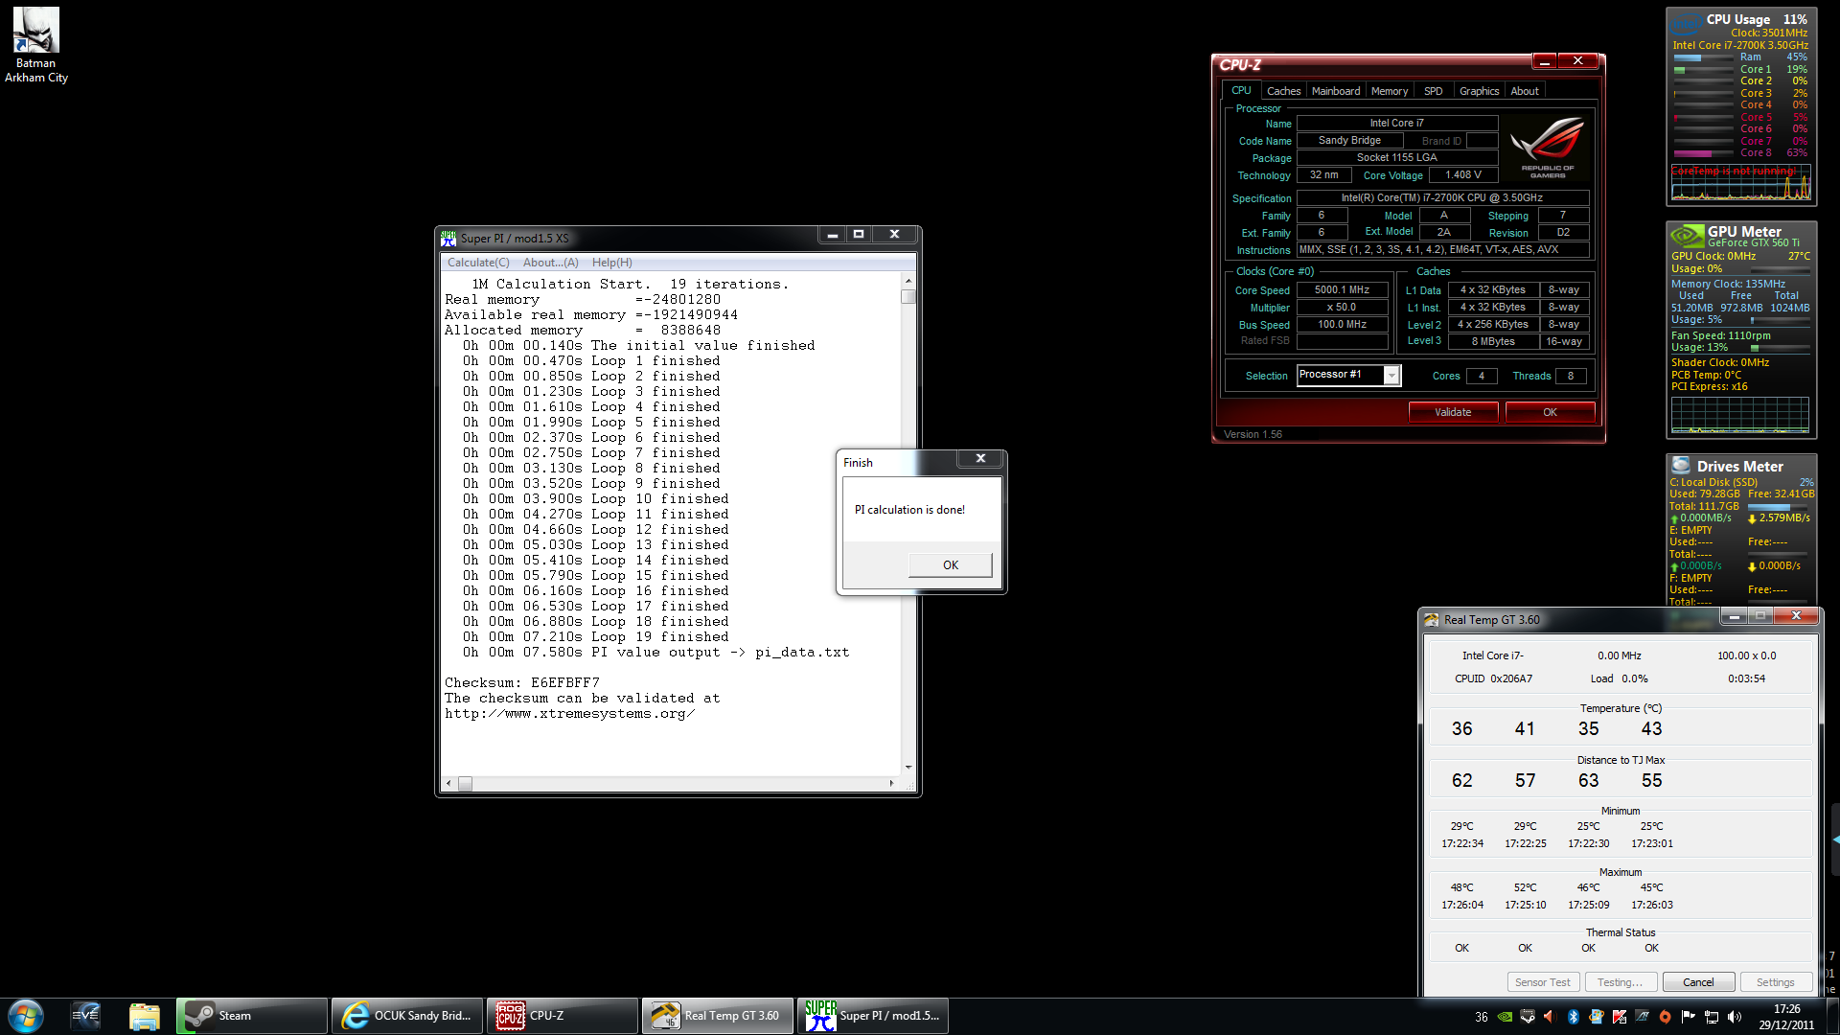Open Calculate menu in Super PI
The image size is (1840, 1035).
coord(478,263)
